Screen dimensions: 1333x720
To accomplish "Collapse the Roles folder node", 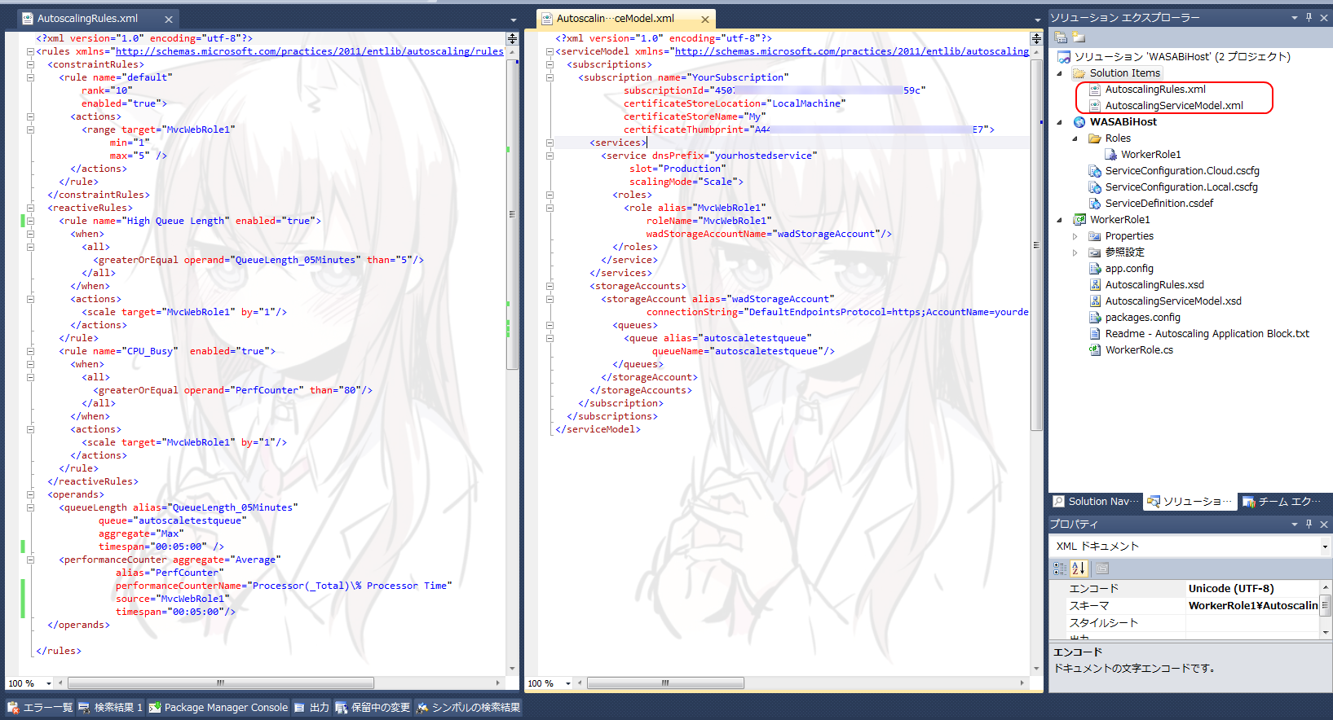I will point(1075,138).
